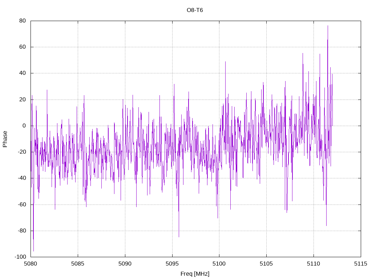
Task: Click the x-axis tick label 5110
Action: tap(314, 264)
